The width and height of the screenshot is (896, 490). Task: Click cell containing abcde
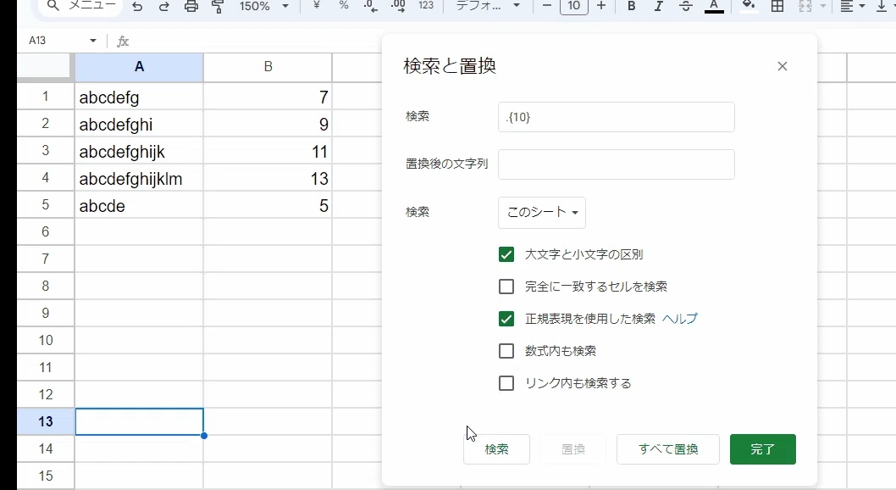(x=139, y=206)
